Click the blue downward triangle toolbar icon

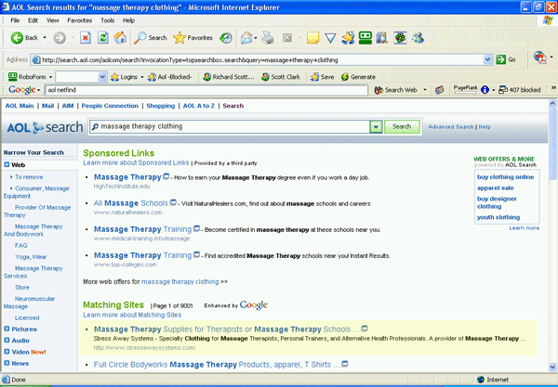pyautogui.click(x=330, y=38)
